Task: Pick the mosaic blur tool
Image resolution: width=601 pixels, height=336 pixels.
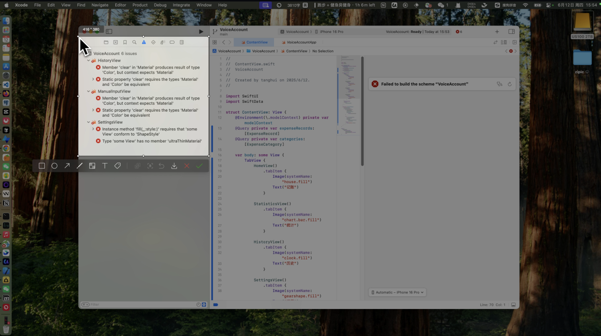Action: pyautogui.click(x=92, y=166)
